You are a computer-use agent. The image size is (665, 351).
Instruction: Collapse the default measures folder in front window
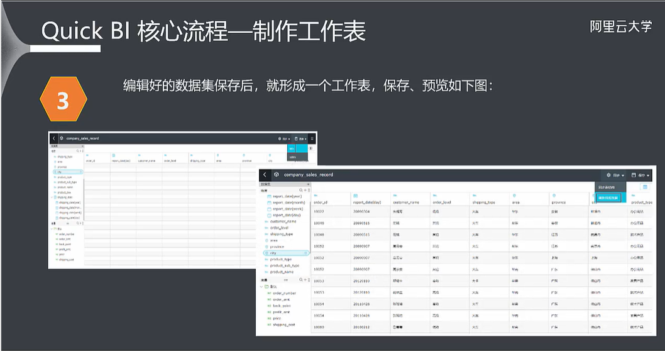tap(261, 286)
